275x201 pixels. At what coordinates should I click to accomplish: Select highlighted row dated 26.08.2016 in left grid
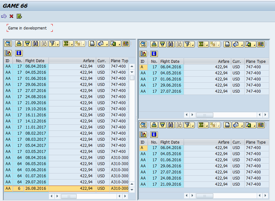(66, 188)
